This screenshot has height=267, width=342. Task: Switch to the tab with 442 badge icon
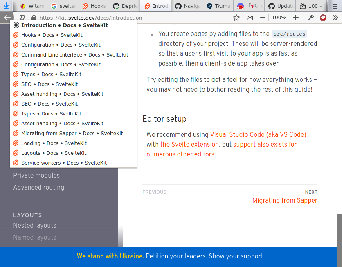250,6
